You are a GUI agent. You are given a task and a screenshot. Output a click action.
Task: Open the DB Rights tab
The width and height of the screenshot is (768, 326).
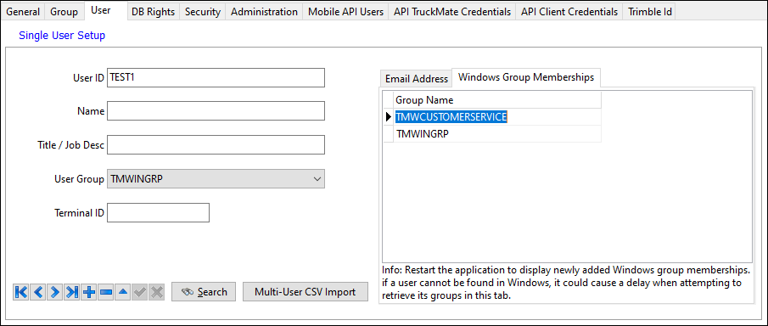coord(154,12)
